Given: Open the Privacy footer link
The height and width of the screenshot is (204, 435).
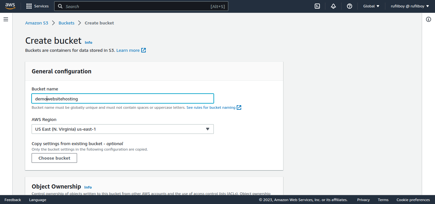Looking at the screenshot, I should [x=363, y=200].
